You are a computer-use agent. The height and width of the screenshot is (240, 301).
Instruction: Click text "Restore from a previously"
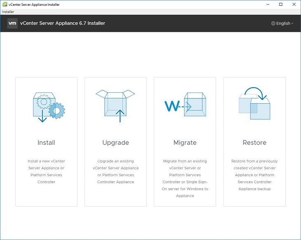pyautogui.click(x=254, y=161)
